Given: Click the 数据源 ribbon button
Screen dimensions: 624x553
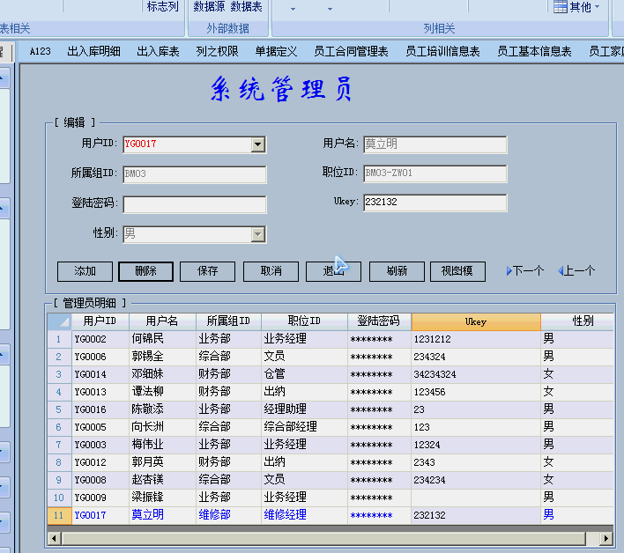Looking at the screenshot, I should (x=210, y=6).
